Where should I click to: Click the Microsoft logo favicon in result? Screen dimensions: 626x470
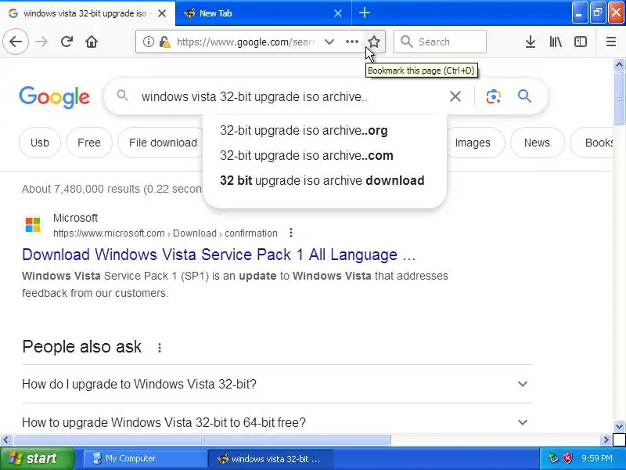click(x=33, y=224)
